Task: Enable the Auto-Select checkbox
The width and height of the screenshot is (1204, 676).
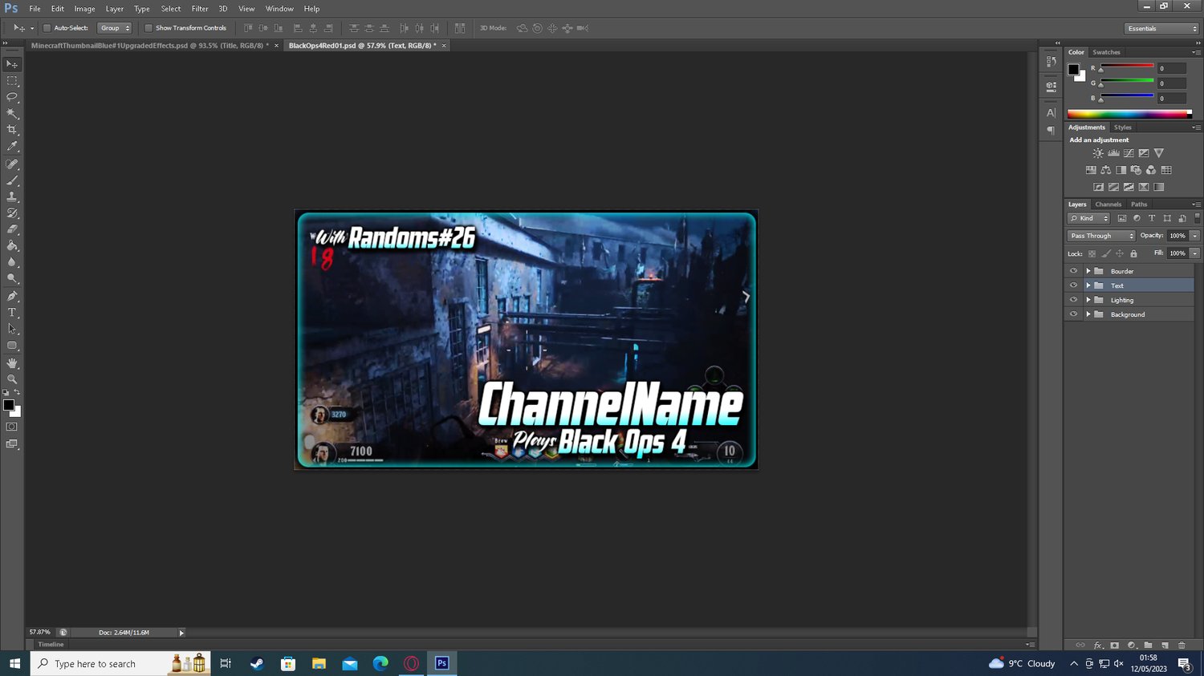Action: 47,28
